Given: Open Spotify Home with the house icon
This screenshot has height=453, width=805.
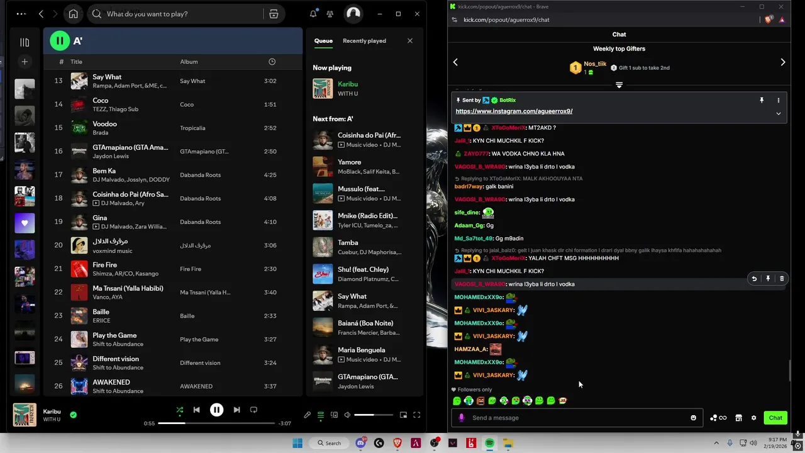Looking at the screenshot, I should pos(74,14).
